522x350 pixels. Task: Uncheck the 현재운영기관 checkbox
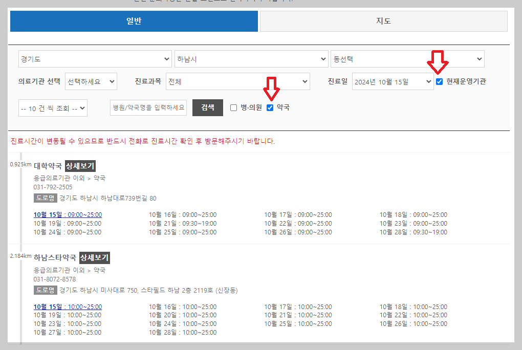point(440,81)
